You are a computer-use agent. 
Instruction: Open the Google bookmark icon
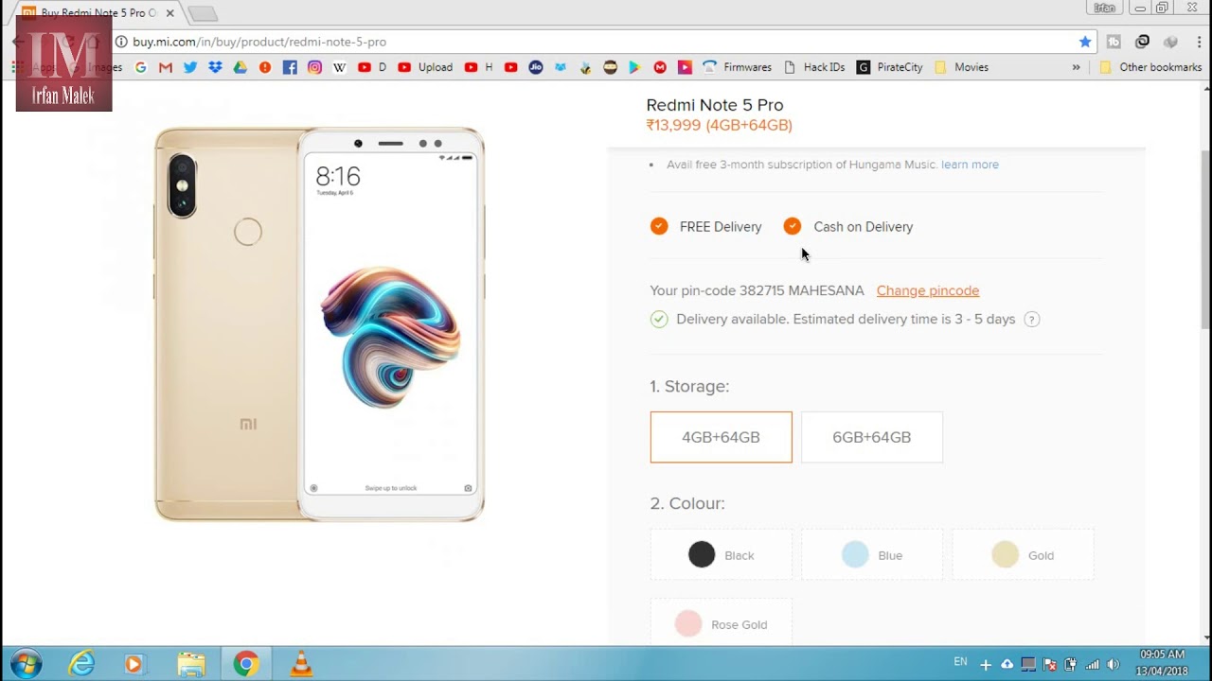click(x=141, y=67)
